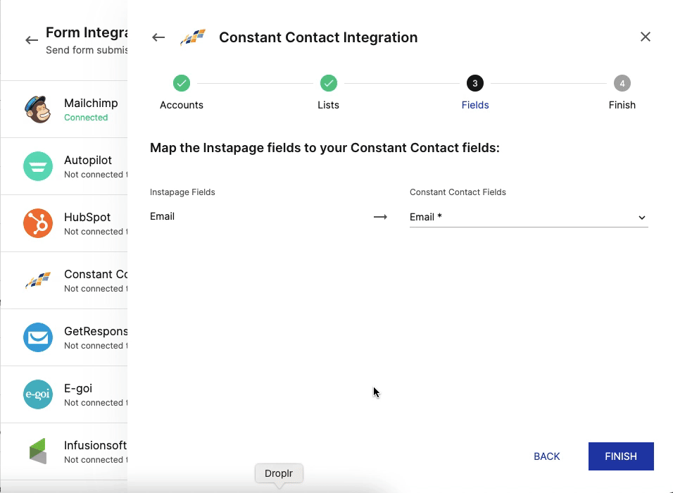The width and height of the screenshot is (673, 493).
Task: Open the GetResponse integration row
Action: pyautogui.click(x=64, y=337)
